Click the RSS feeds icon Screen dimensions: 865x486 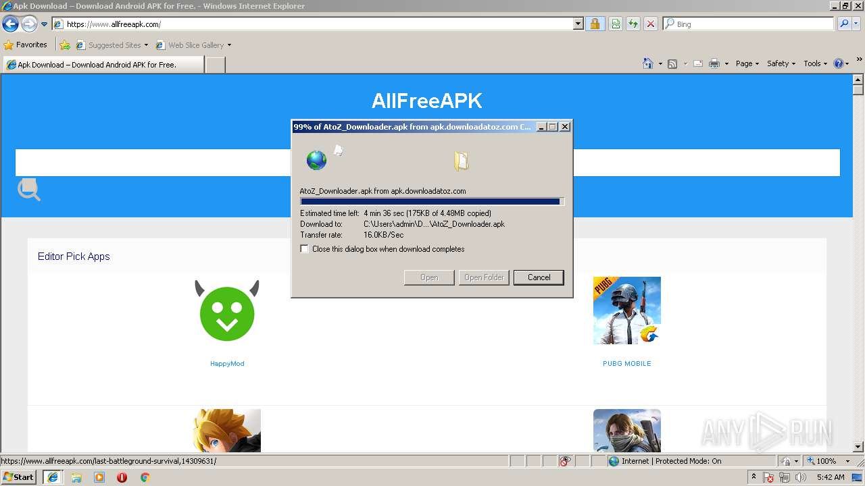[x=672, y=63]
